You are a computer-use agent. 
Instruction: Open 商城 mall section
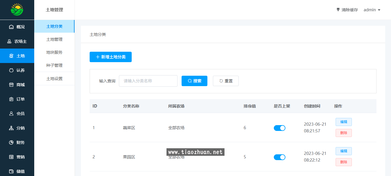pos(17,85)
